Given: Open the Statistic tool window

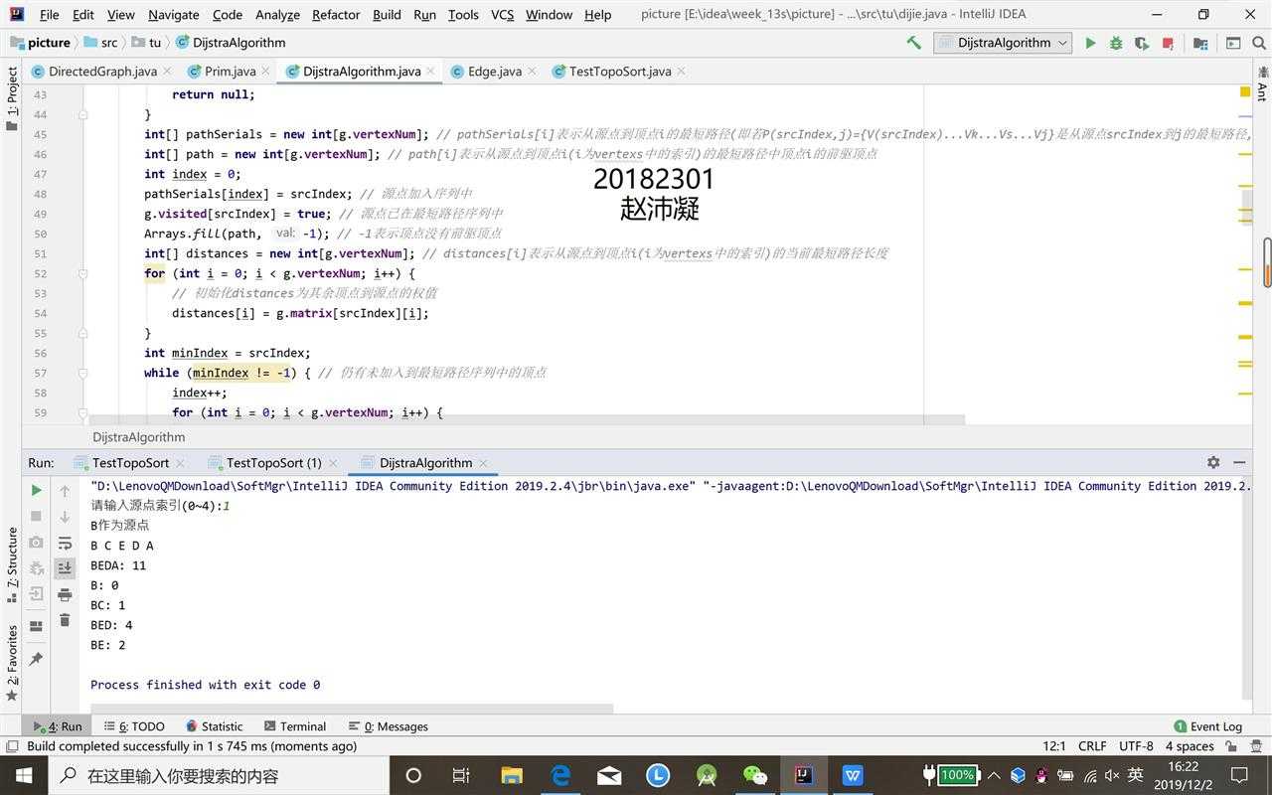Looking at the screenshot, I should click(x=214, y=726).
